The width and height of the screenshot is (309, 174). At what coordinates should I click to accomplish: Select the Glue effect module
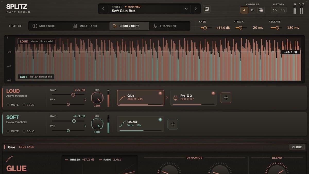[x=141, y=98]
